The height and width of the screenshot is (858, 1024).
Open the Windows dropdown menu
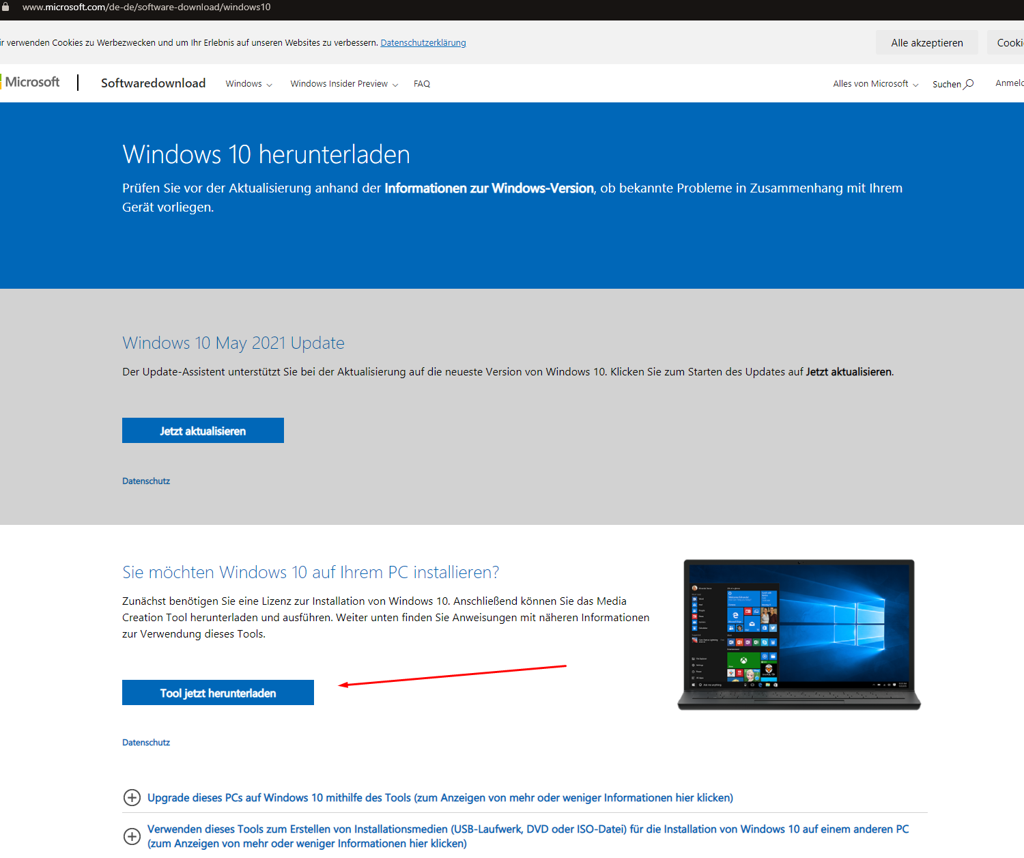pos(249,84)
